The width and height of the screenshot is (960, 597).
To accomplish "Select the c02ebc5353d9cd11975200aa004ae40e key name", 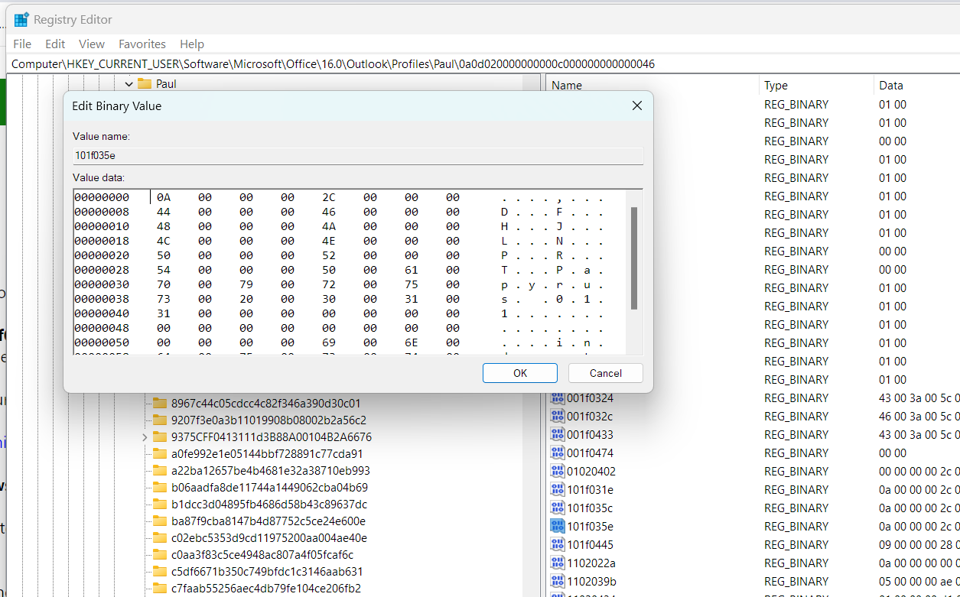I will (x=268, y=537).
